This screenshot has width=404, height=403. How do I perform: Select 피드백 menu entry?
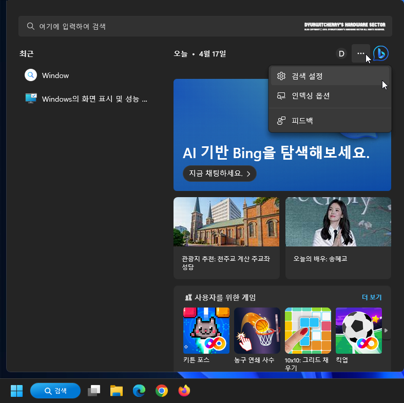pos(330,120)
